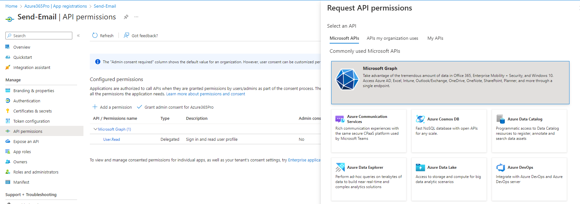Click the Description column header
Screen dimensions: 580x204
point(197,118)
